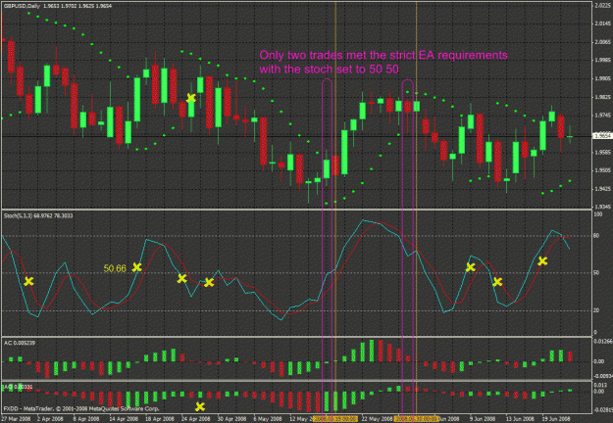Click price level 2.0065 on price axis
This screenshot has height=423, width=613.
point(603,42)
